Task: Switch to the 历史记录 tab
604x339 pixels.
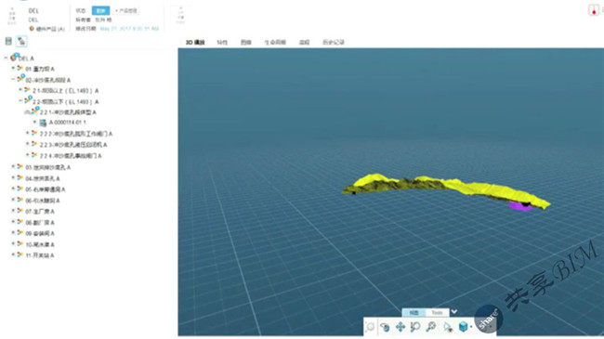Action: pyautogui.click(x=334, y=43)
